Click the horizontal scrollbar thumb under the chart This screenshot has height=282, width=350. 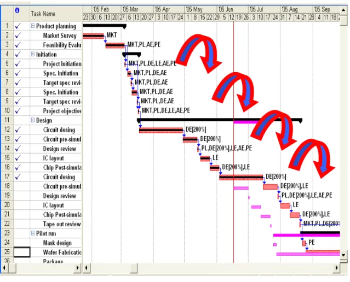point(134,268)
